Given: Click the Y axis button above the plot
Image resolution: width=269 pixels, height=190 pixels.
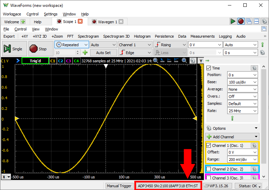Looking at the screenshot, I should (201, 61).
